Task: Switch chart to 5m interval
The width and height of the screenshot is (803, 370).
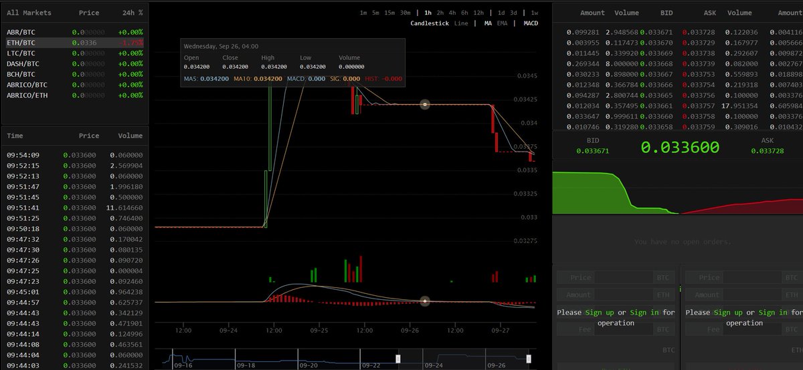Action: tap(376, 13)
